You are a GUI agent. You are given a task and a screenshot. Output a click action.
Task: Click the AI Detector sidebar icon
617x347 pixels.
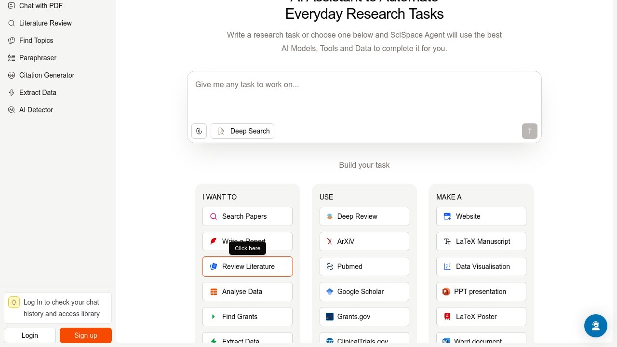(12, 110)
